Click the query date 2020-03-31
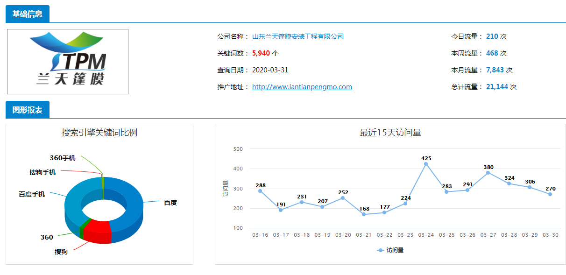 click(270, 70)
